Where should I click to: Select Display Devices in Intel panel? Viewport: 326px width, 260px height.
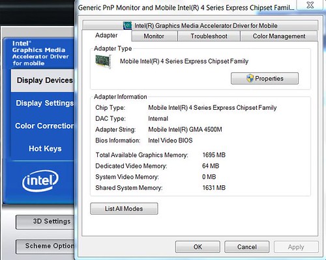point(42,81)
